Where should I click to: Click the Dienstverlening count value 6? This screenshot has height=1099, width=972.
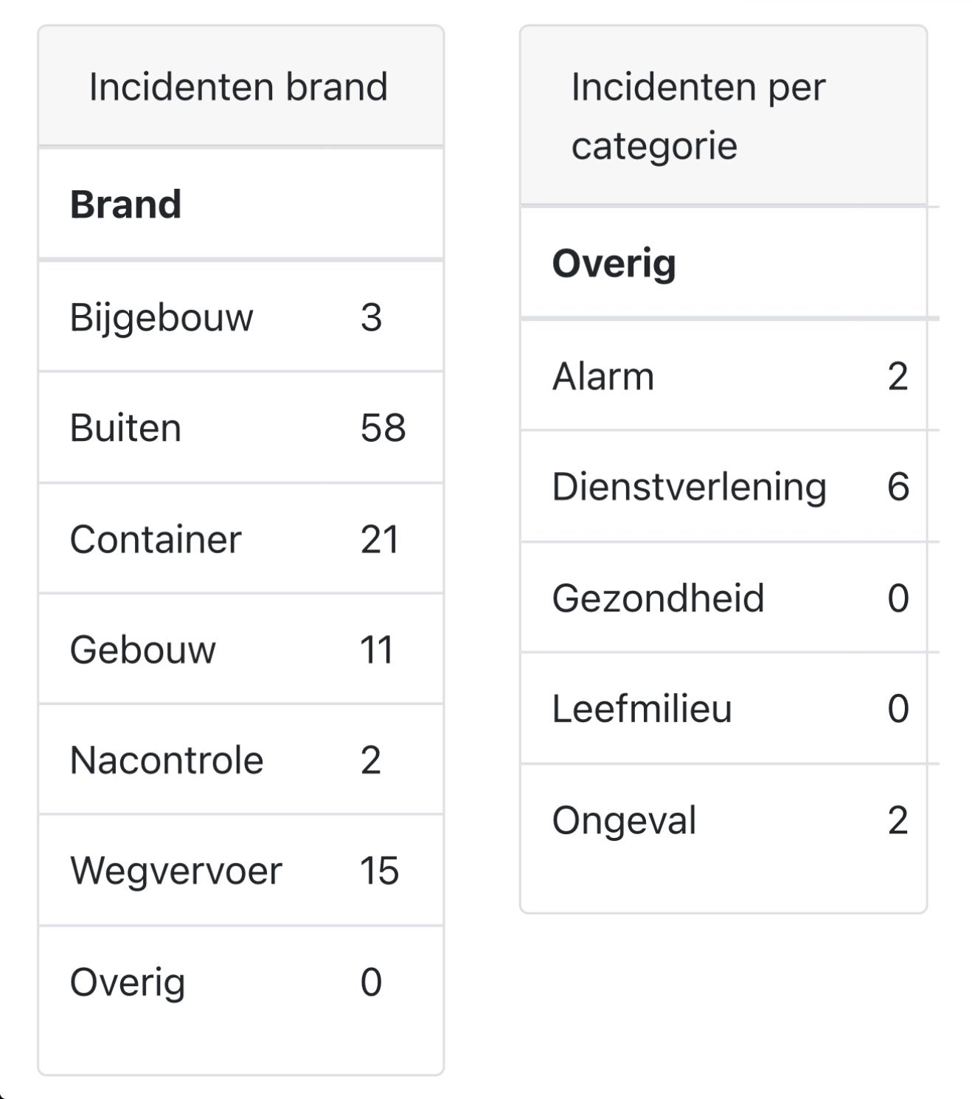(898, 488)
